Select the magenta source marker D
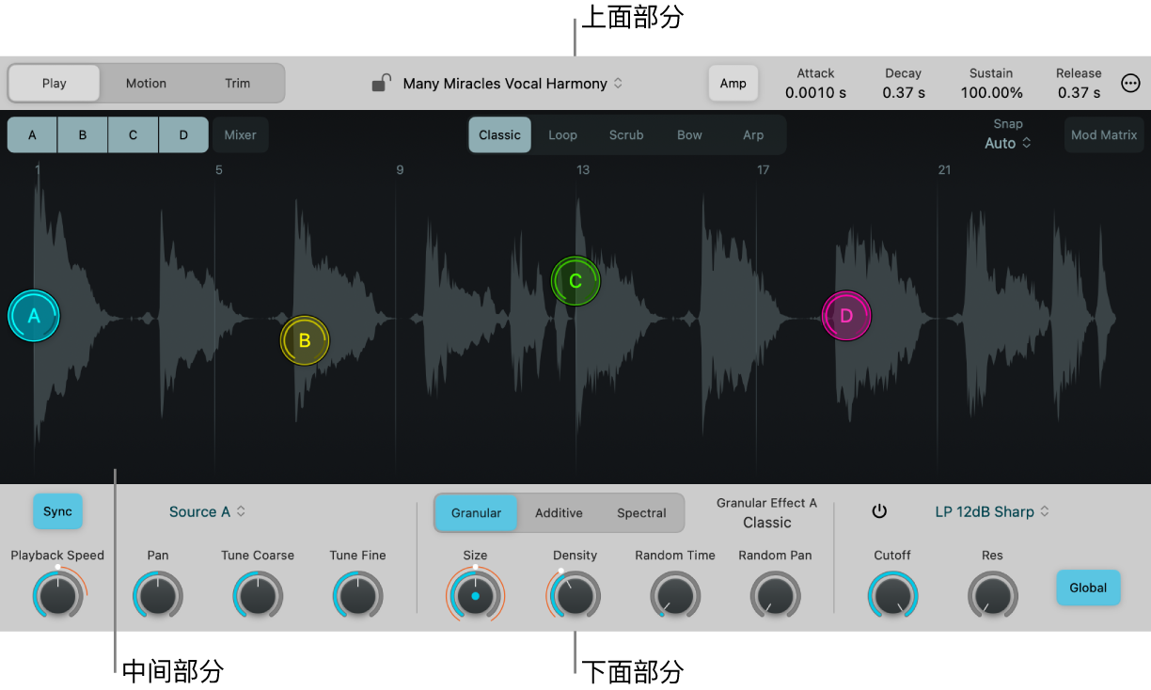Screen dimensions: 1151x690 846,315
